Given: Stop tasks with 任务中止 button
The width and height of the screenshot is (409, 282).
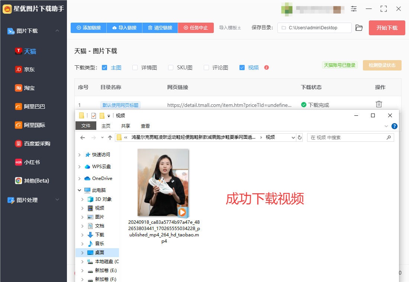Looking at the screenshot, I should click(x=196, y=28).
